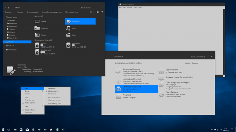Open the Desktop folder icon in Folders
Screen dimensions: 236x132
37,21
